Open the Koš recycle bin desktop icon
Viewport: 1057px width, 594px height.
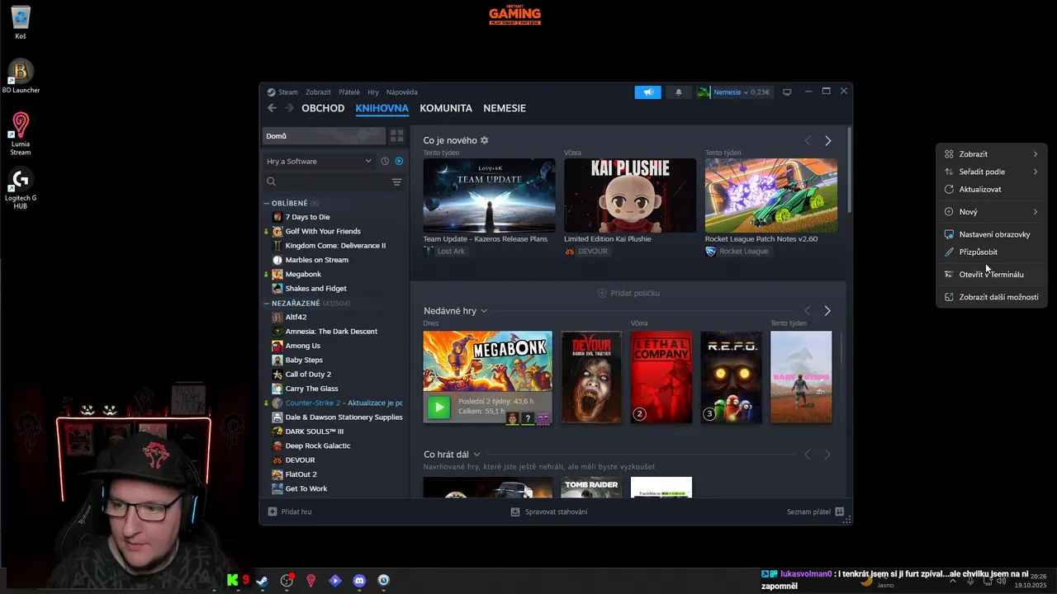[x=21, y=23]
